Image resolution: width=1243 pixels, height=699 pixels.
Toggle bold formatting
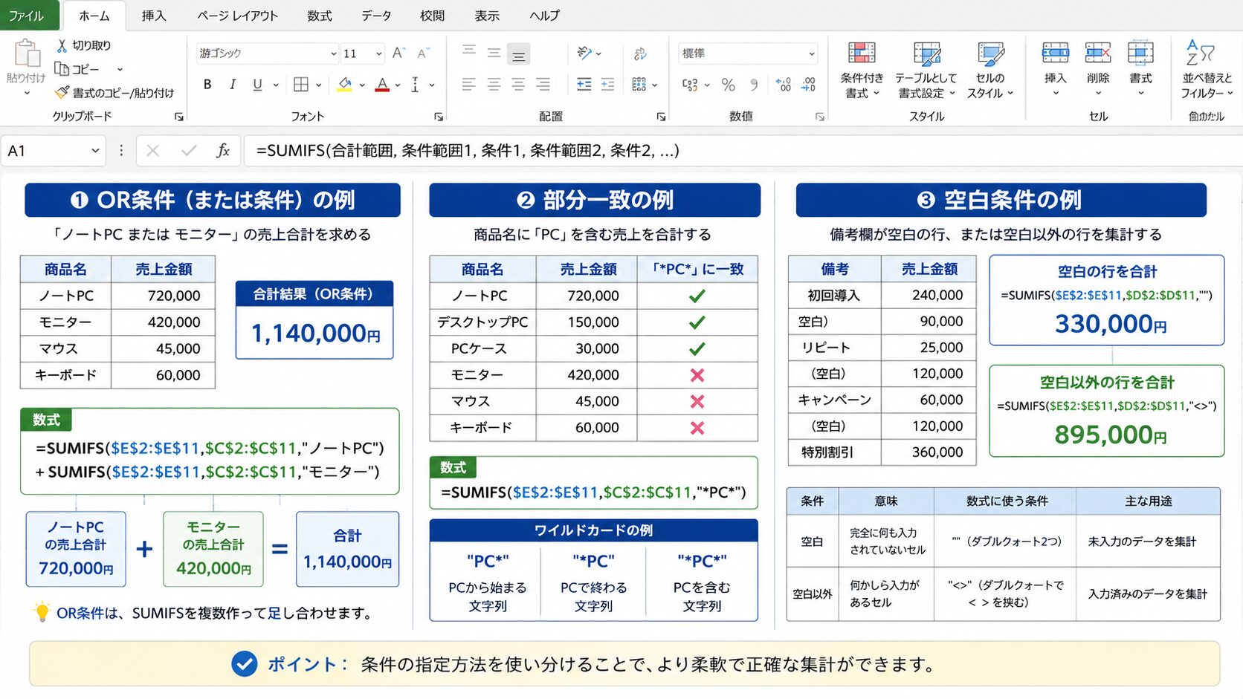[207, 85]
